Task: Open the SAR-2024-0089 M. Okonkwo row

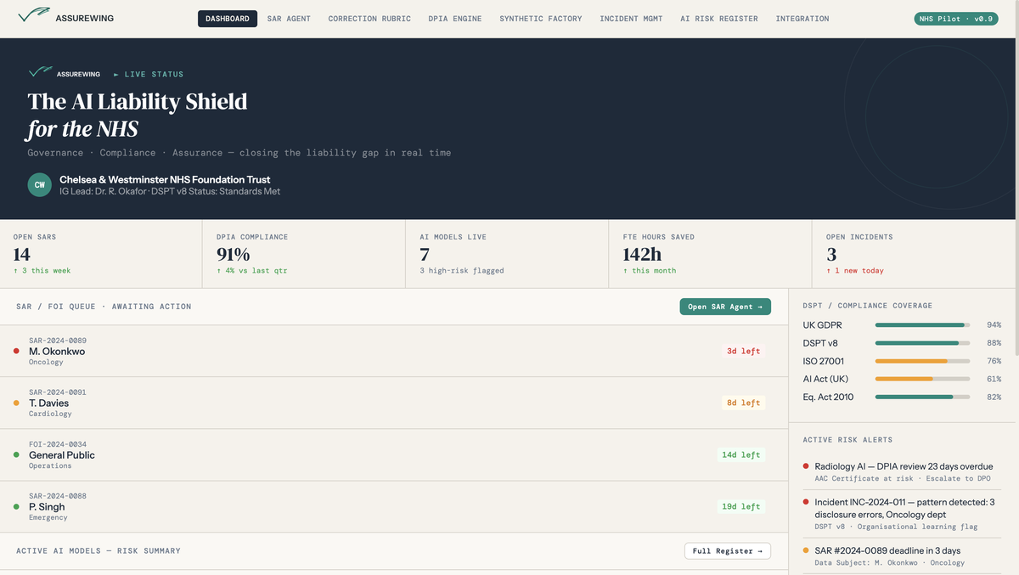Action: pyautogui.click(x=394, y=351)
